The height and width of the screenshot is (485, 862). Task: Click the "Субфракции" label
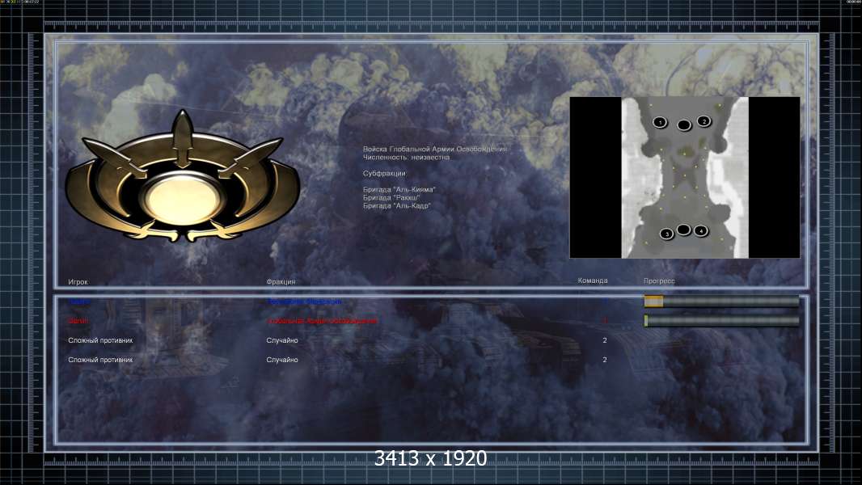click(x=384, y=173)
